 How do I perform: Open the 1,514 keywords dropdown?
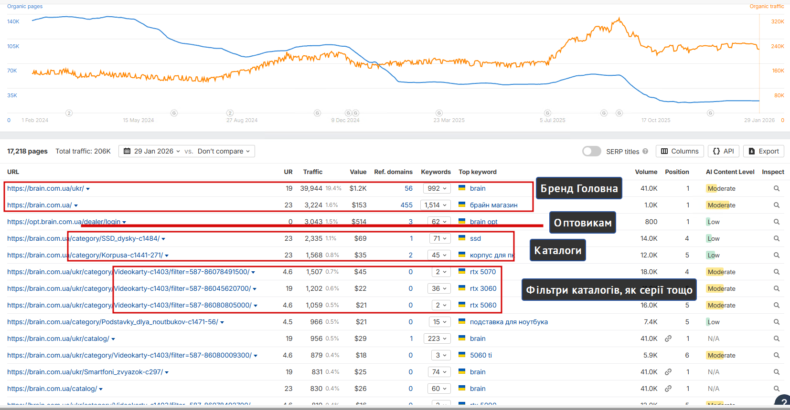[435, 205]
